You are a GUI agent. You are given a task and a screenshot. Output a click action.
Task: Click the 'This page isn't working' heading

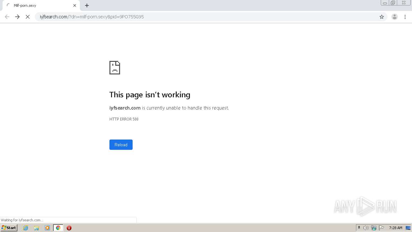pos(150,95)
